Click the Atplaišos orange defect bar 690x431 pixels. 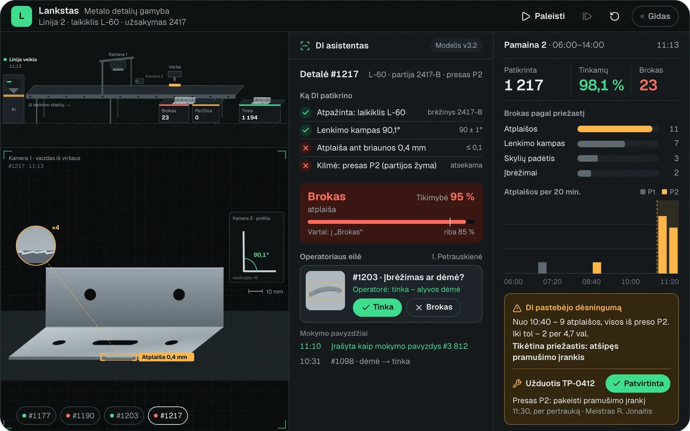tap(615, 129)
